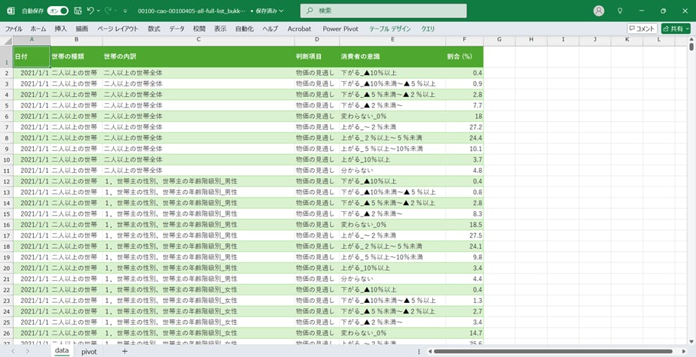The width and height of the screenshot is (696, 357).
Task: Click the save icon in title bar
Action: pyautogui.click(x=78, y=11)
